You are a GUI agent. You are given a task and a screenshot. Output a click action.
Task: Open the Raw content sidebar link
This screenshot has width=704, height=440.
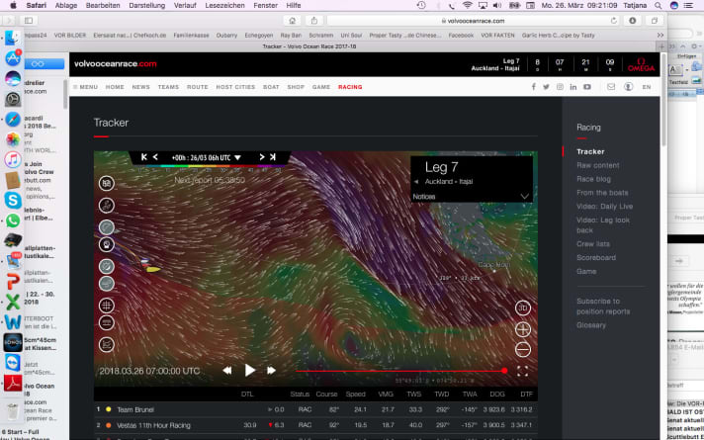[597, 165]
